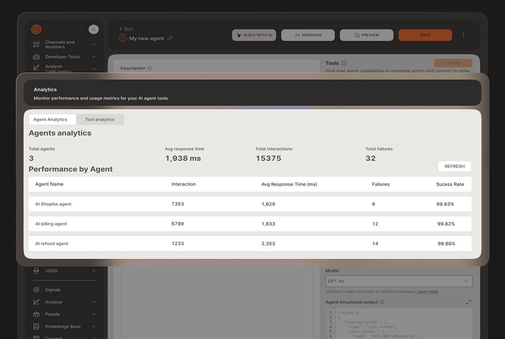Viewport: 505px width, 339px height.
Task: Select the Agent Analytics tab
Action: pos(51,119)
